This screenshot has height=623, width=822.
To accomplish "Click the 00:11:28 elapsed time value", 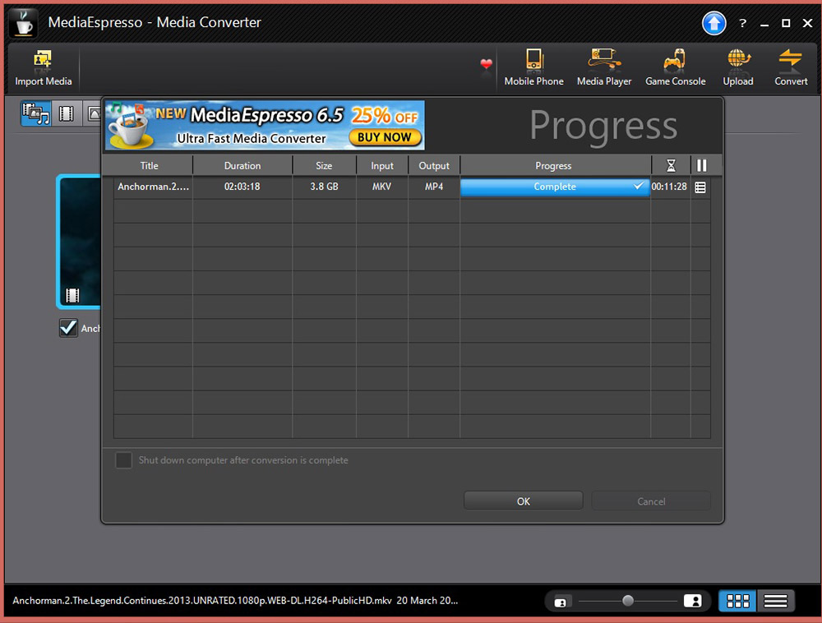I will [669, 187].
